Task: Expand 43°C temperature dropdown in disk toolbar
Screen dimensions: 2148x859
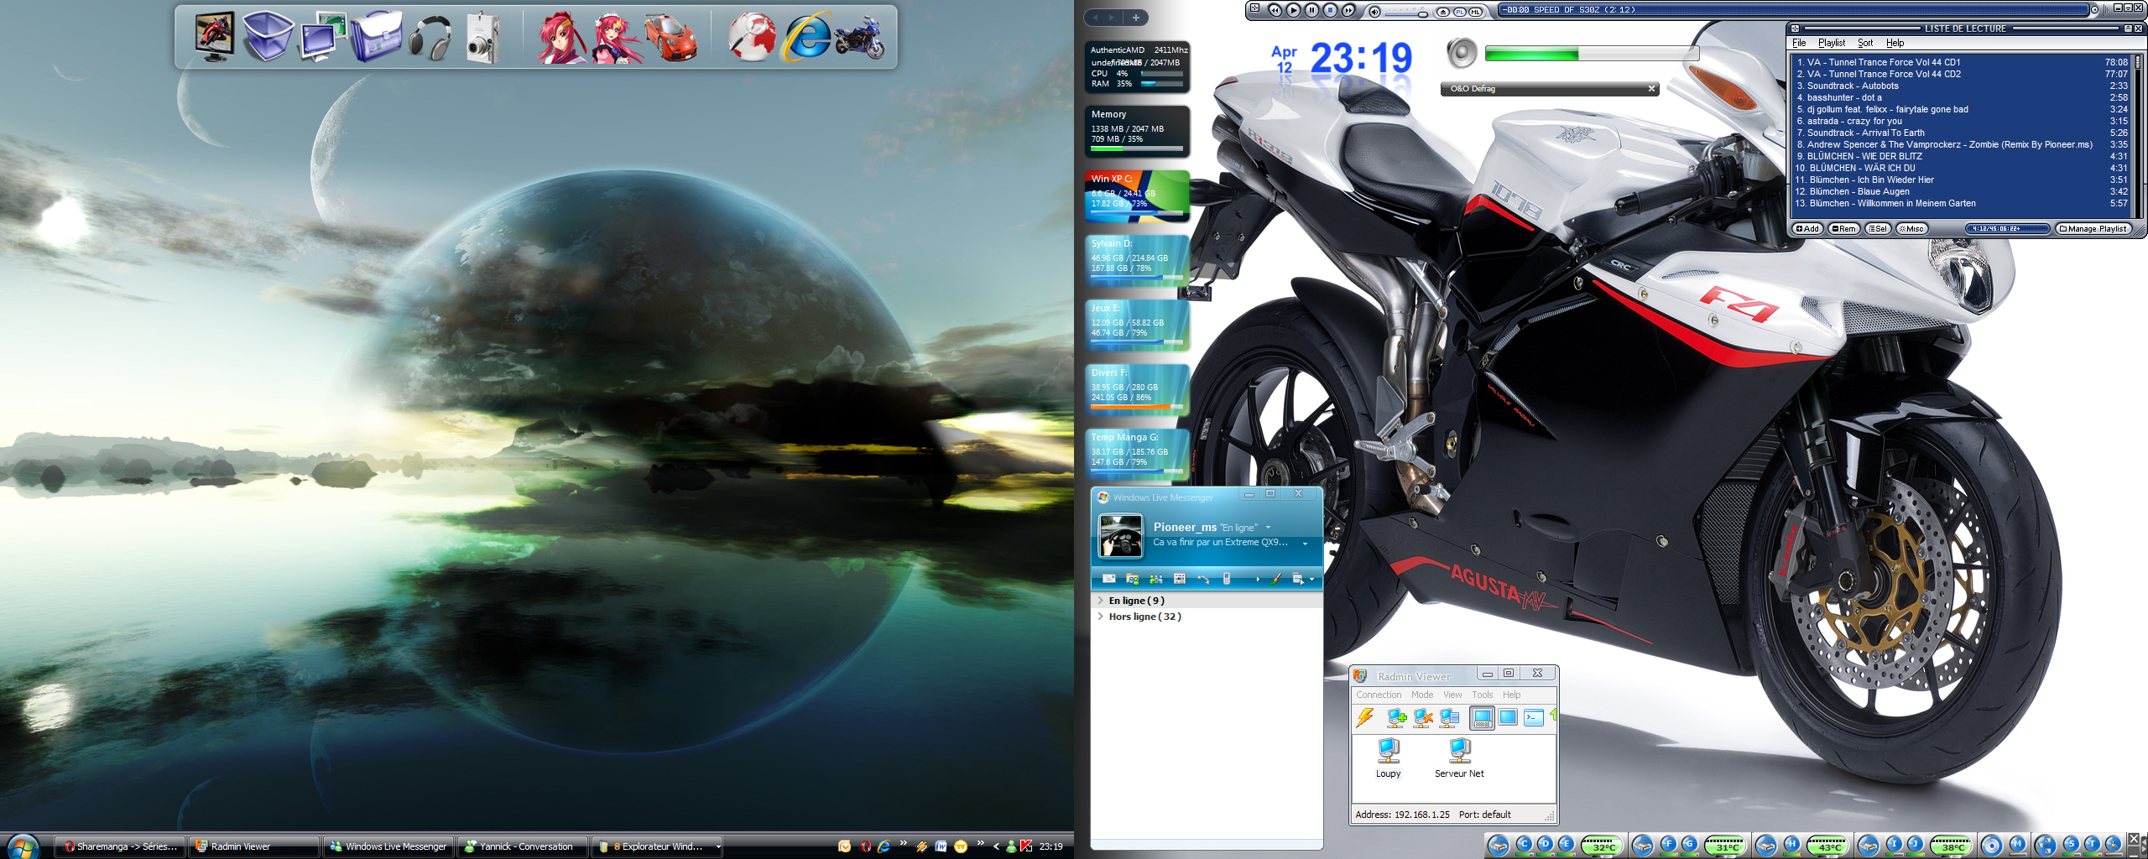Action: point(1828,856)
